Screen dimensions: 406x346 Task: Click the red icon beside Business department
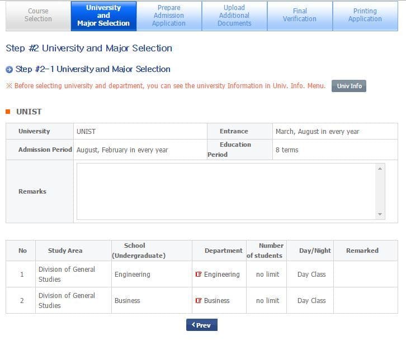click(x=199, y=301)
